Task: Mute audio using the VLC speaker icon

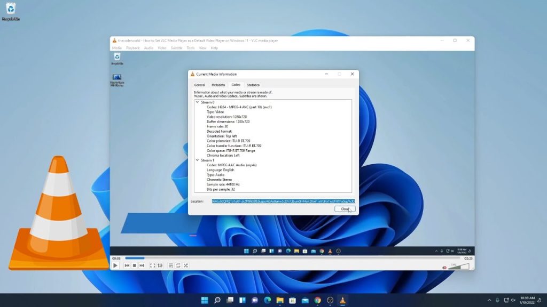Action: tap(444, 267)
